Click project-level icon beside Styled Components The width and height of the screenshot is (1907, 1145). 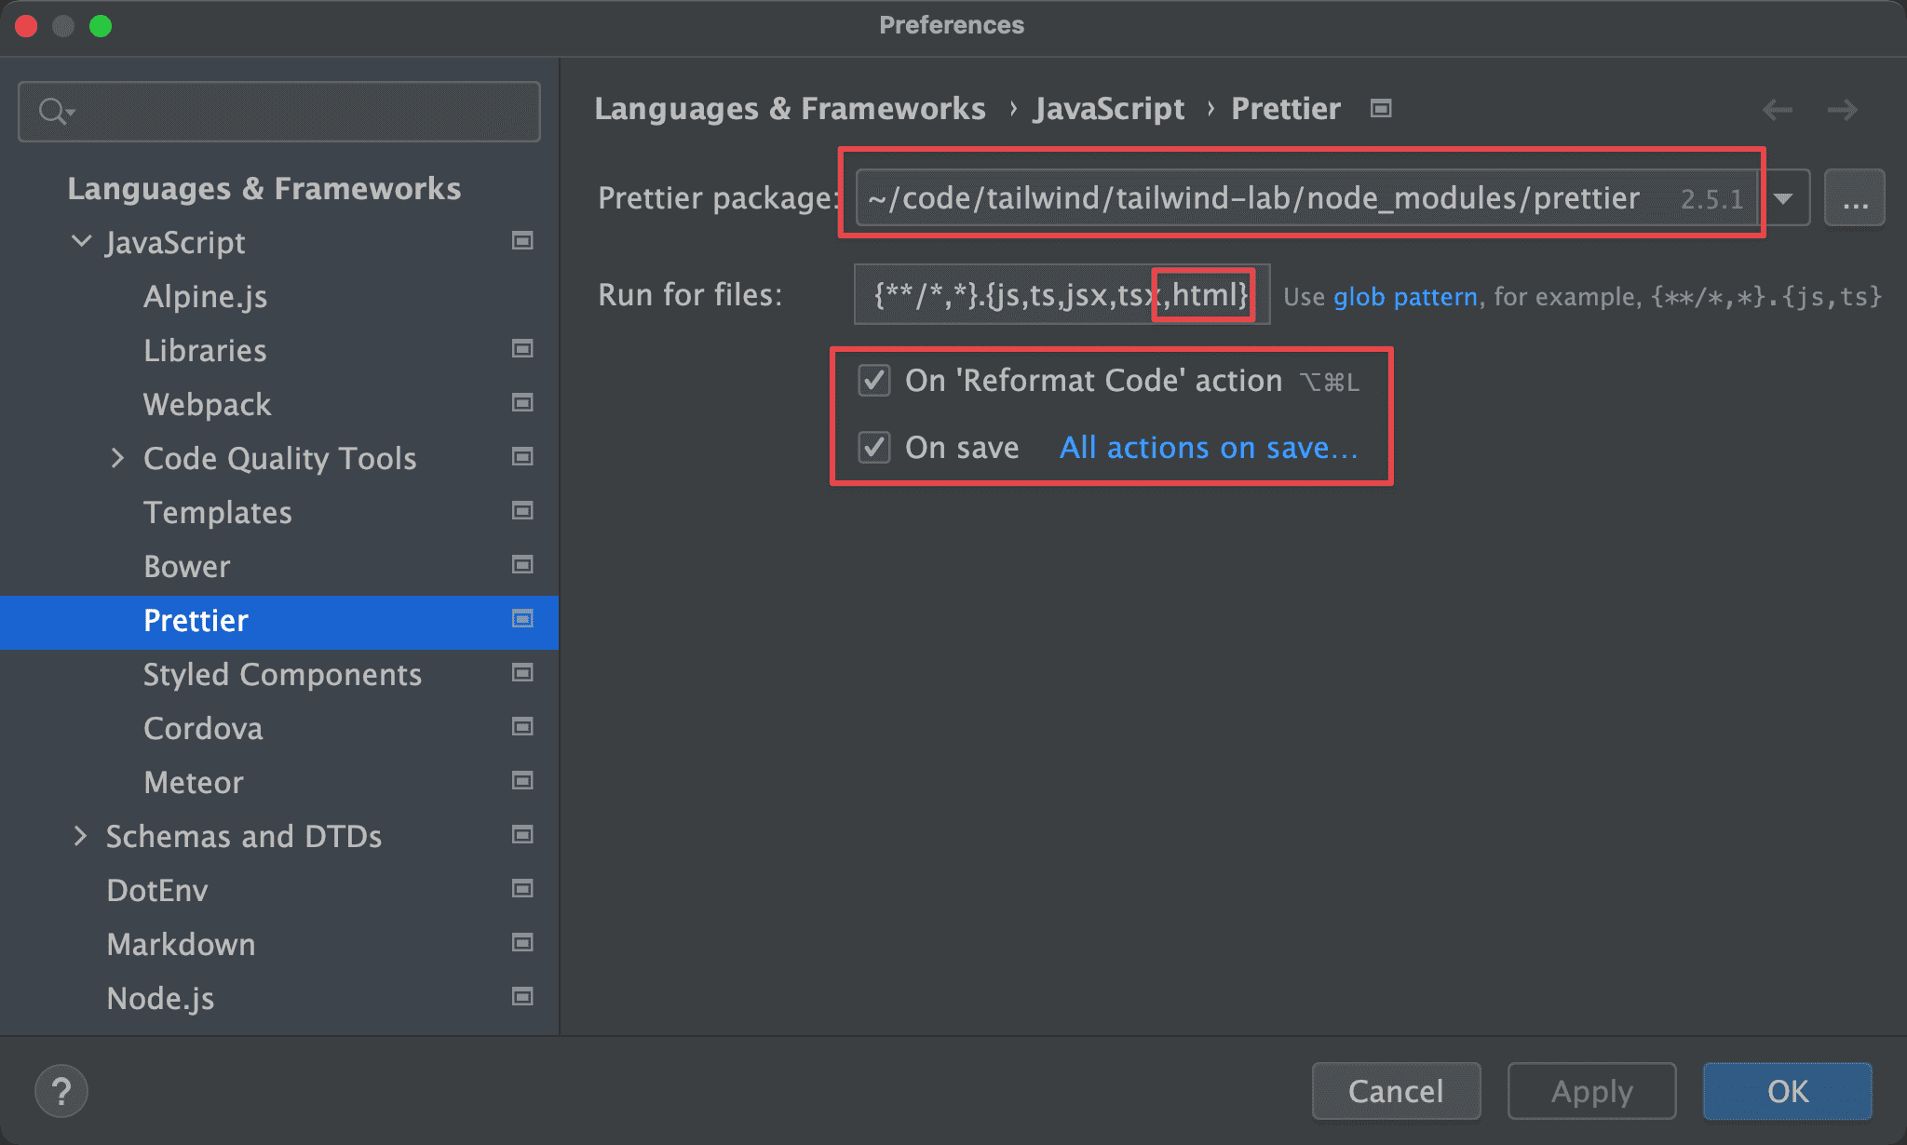coord(522,673)
